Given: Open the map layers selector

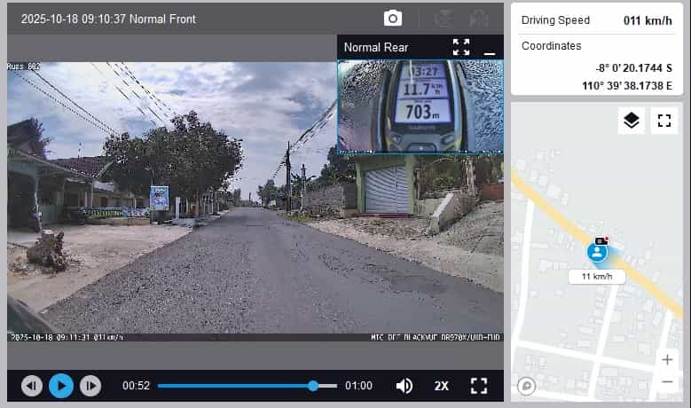Looking at the screenshot, I should 632,121.
